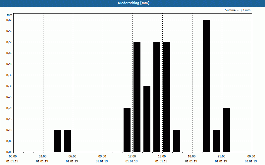265x165 pixels.
Task: Select the 0,50 mm bar starting at 15:00
Action: click(167, 97)
